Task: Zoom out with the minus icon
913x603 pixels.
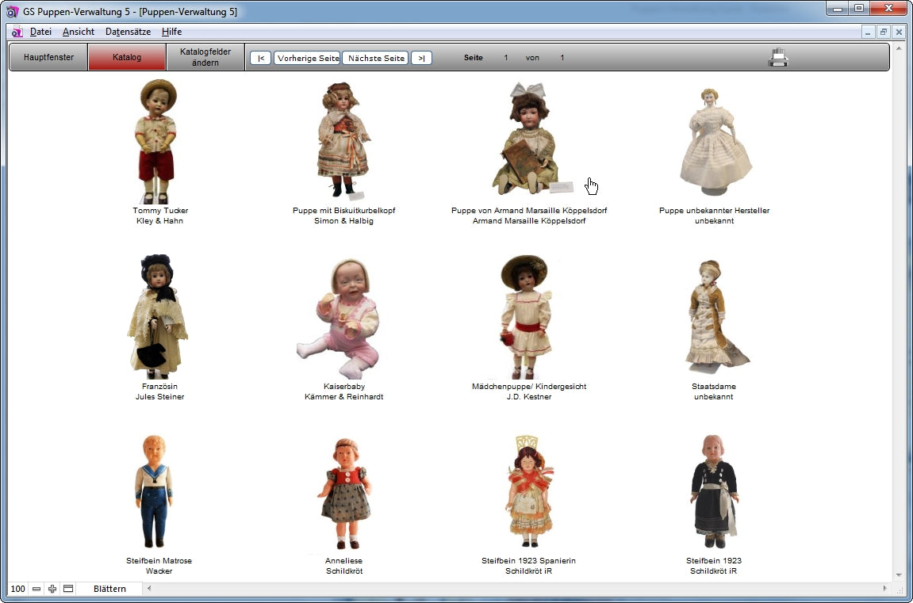Action: pos(36,589)
